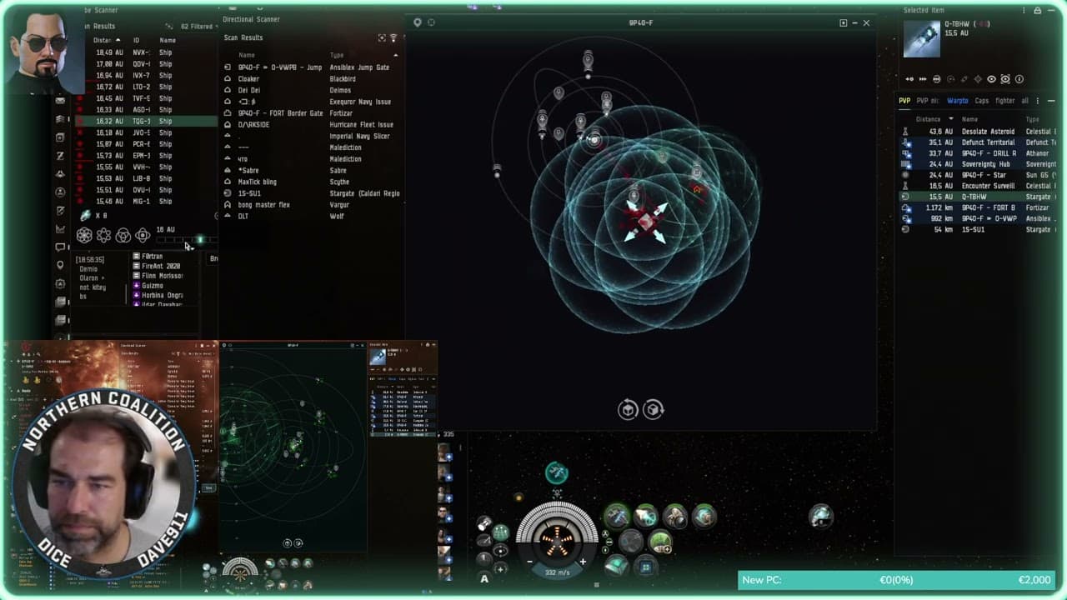The height and width of the screenshot is (600, 1067).
Task: Click the Warp To icon in Selected Item
Action: [923, 79]
